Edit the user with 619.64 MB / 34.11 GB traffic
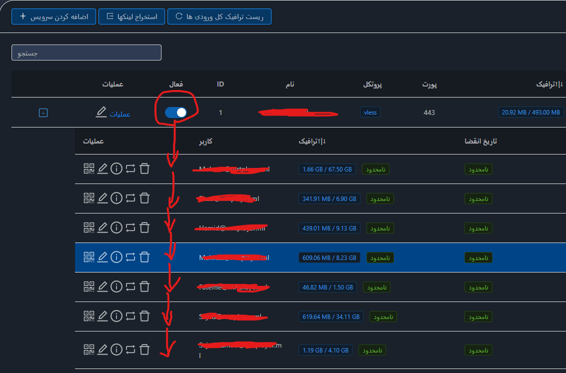Screen dimensions: 566x373 [102, 316]
